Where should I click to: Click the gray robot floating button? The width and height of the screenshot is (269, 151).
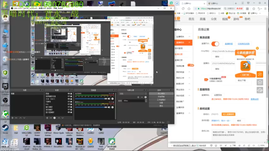260,90
